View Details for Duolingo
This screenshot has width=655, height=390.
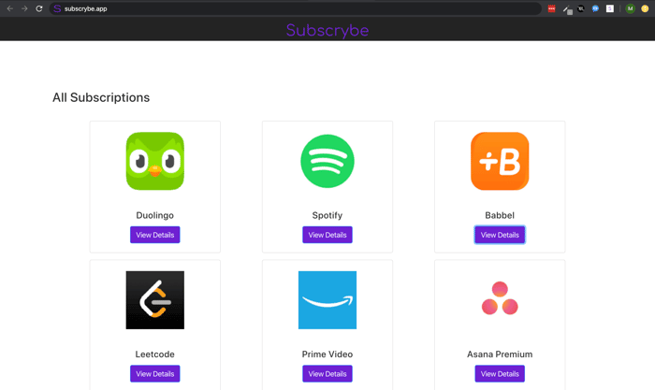pos(155,235)
